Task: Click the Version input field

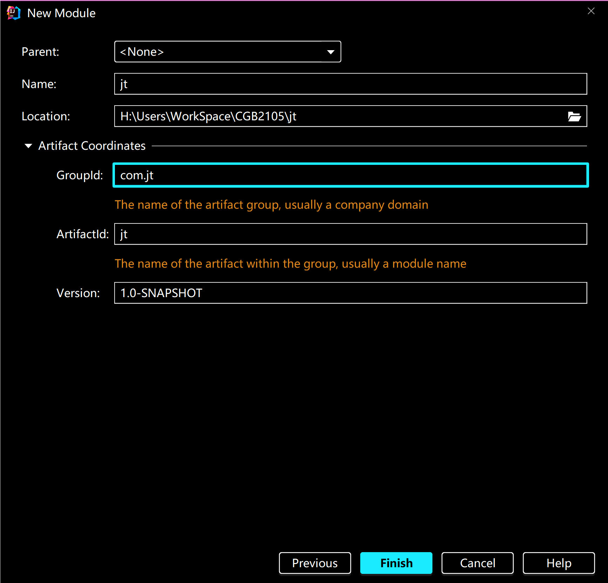Action: coord(350,293)
